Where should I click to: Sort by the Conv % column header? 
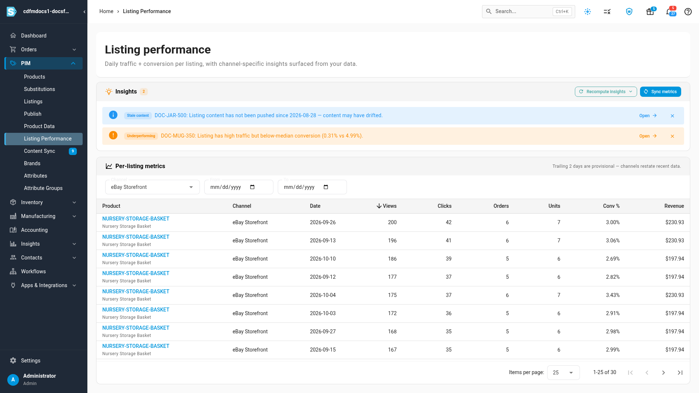point(611,206)
